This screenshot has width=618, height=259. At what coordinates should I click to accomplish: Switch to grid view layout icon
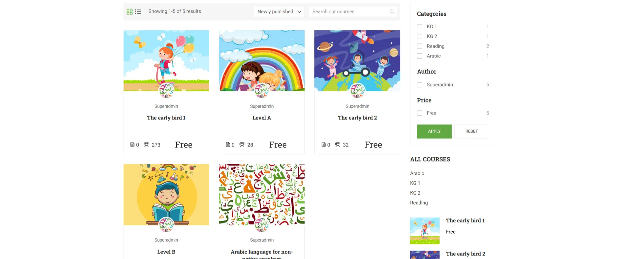(129, 12)
